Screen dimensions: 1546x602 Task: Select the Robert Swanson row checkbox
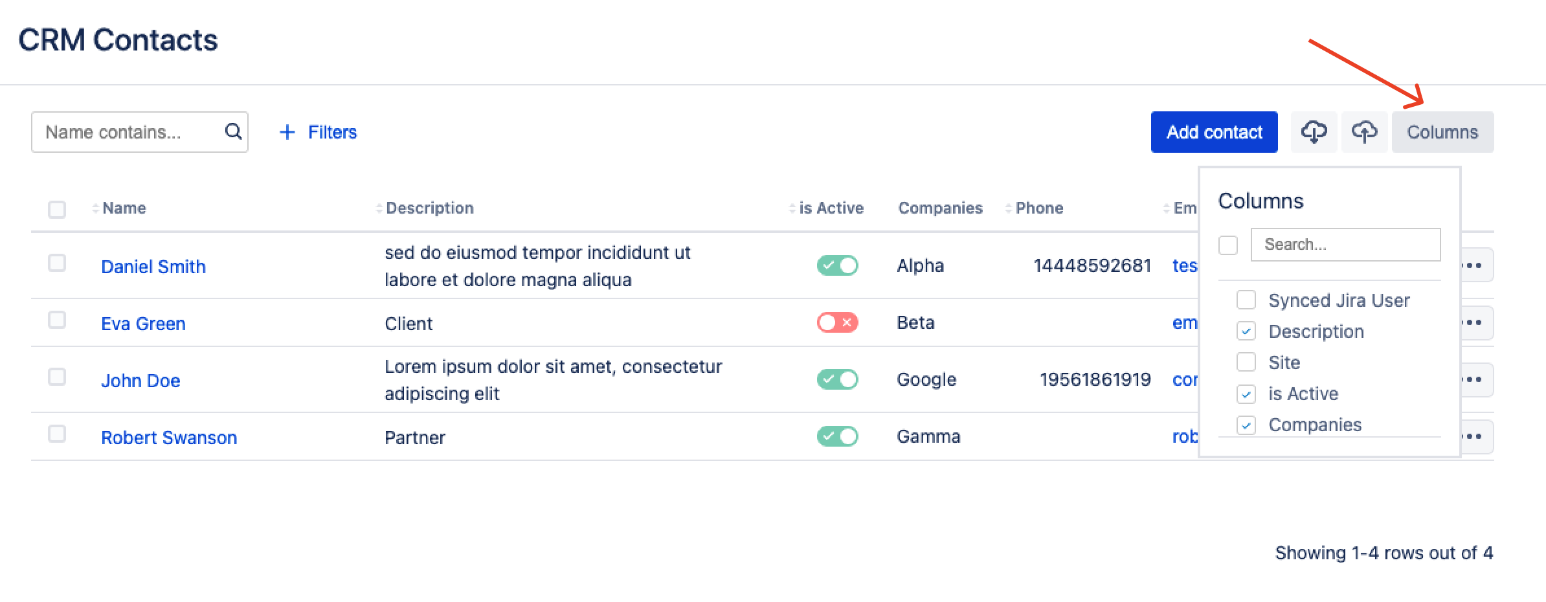pos(57,434)
